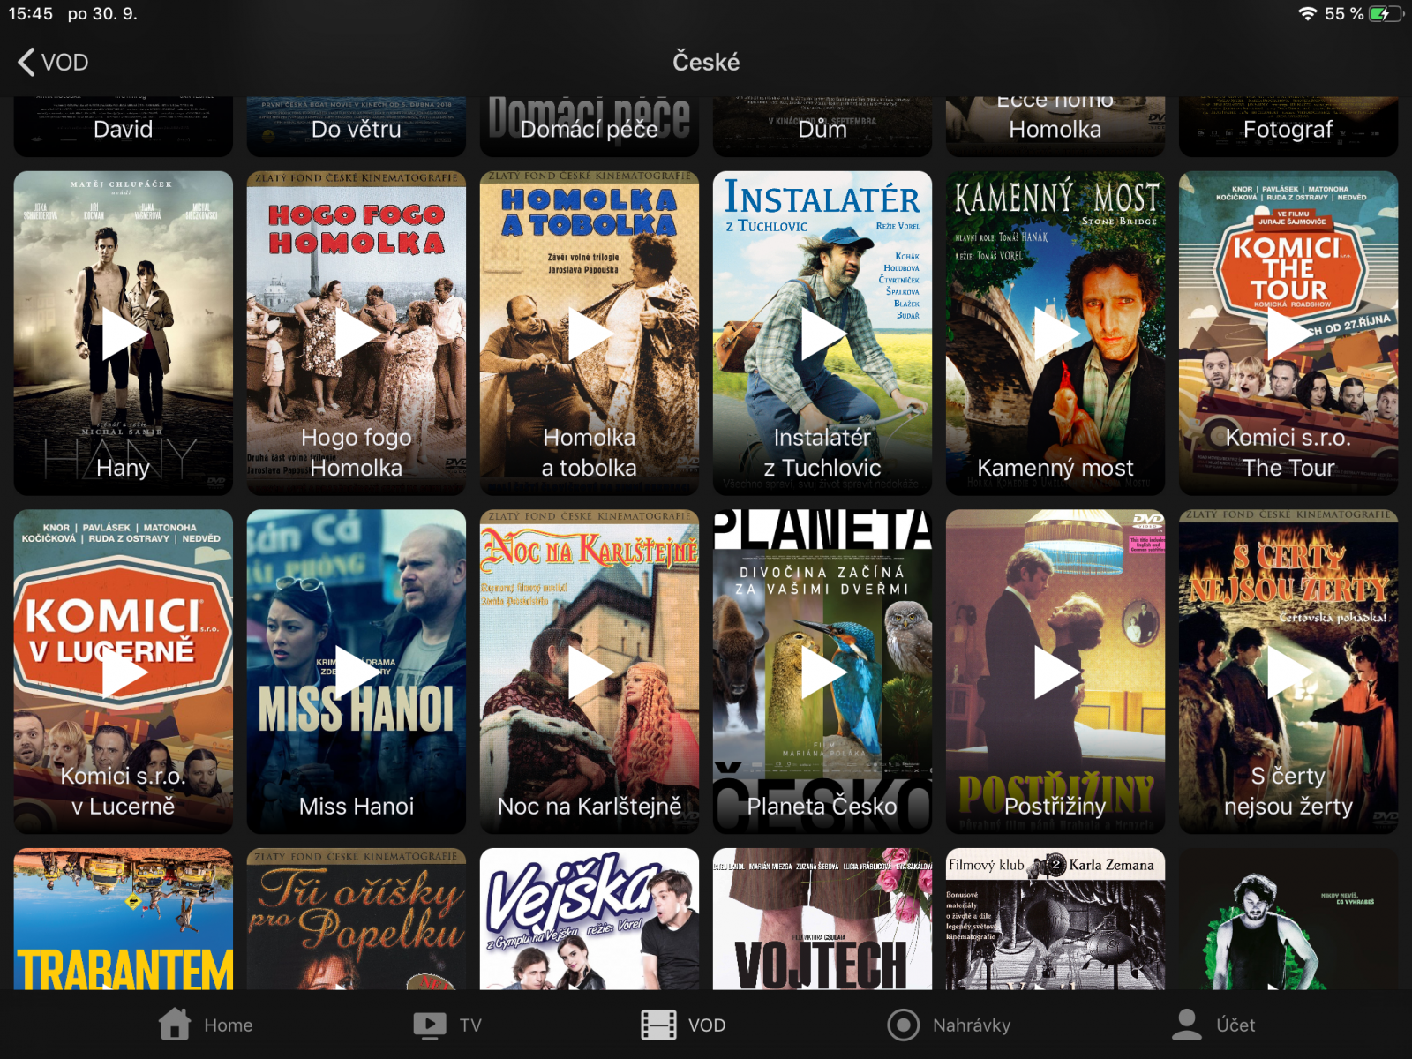Play Homolka a tobolka
The height and width of the screenshot is (1059, 1412).
click(590, 334)
